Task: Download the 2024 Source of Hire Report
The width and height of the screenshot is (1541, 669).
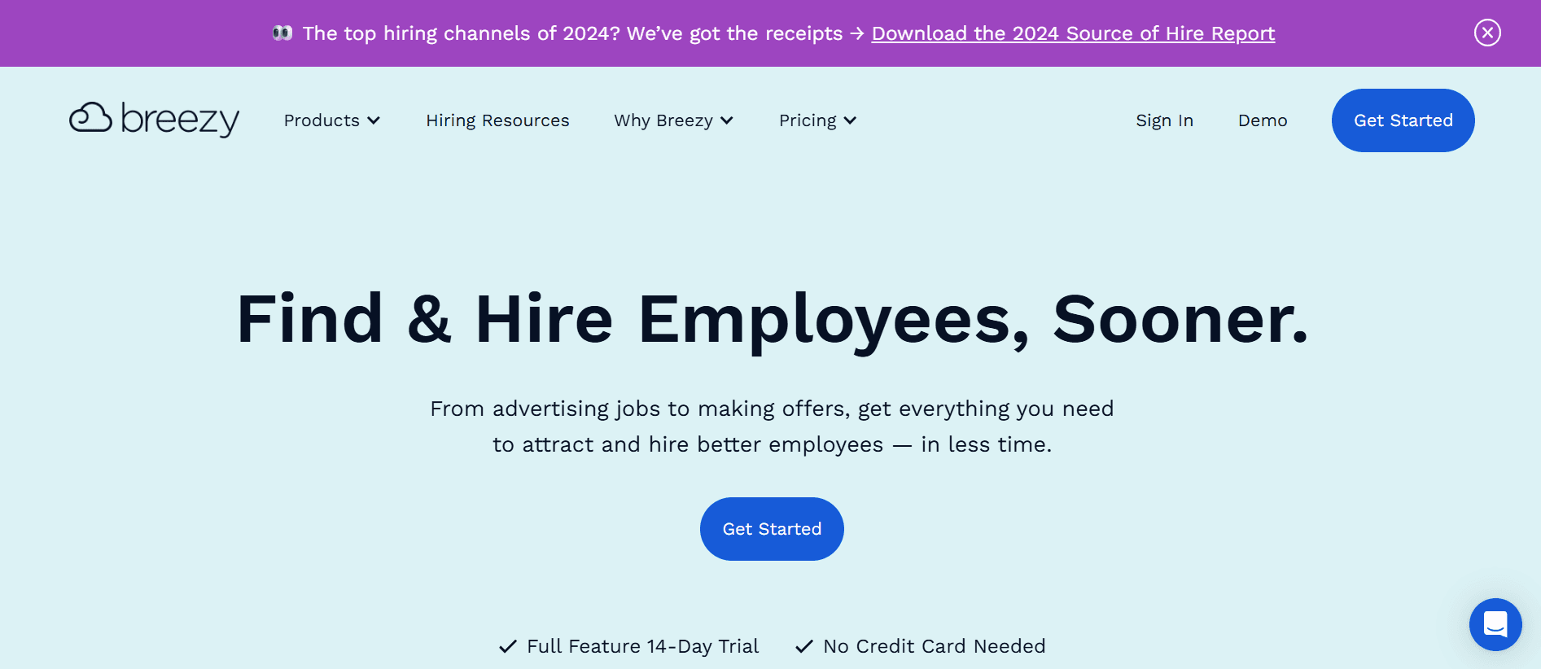Action: click(1073, 33)
